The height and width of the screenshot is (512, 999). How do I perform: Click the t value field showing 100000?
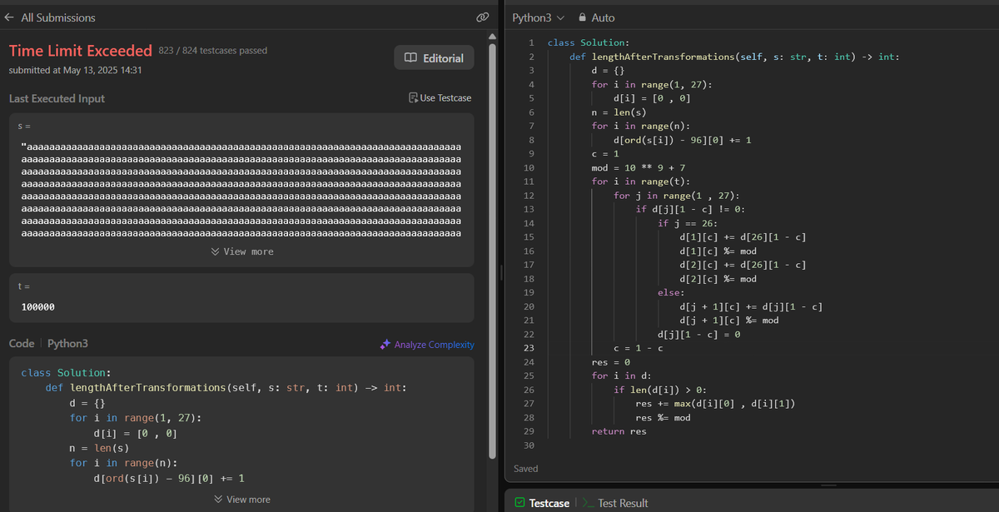[241, 307]
